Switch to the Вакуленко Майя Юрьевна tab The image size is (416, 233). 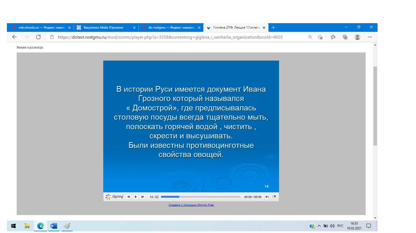click(x=103, y=28)
